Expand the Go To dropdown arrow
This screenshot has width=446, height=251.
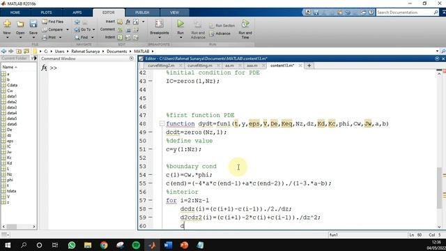93,29
